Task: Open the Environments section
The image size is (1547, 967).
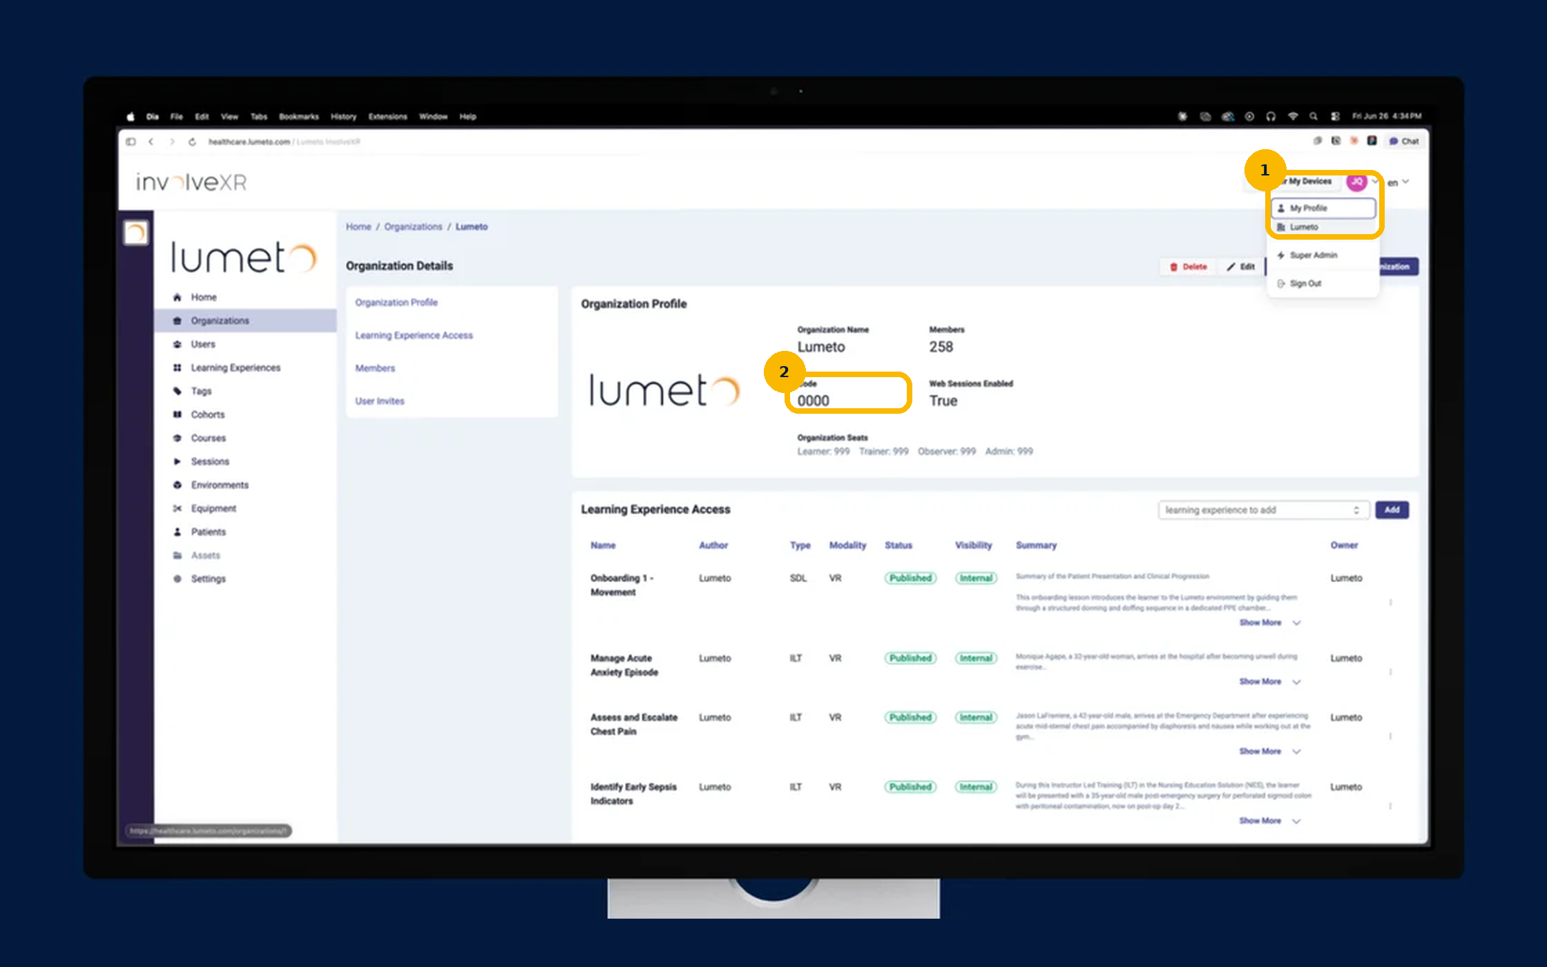Action: click(x=220, y=485)
